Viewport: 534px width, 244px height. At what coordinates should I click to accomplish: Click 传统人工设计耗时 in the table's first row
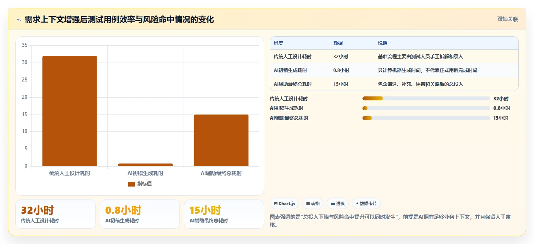click(293, 57)
